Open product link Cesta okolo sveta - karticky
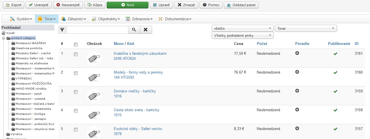Image resolution: width=370 pixels, height=139 pixels. click(137, 110)
